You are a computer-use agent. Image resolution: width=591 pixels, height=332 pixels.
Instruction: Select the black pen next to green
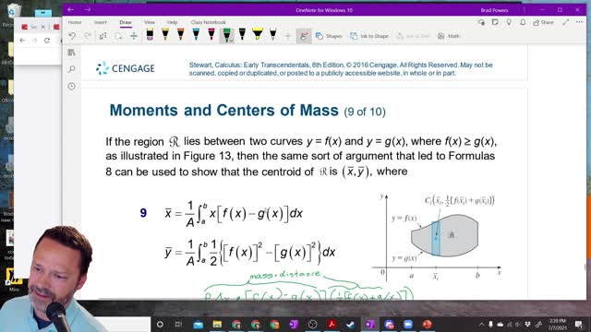point(242,35)
